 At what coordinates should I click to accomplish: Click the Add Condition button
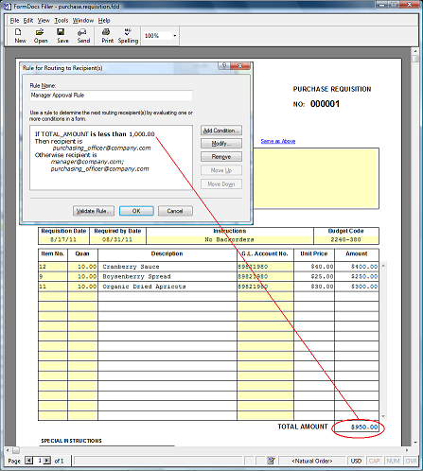pyautogui.click(x=221, y=131)
